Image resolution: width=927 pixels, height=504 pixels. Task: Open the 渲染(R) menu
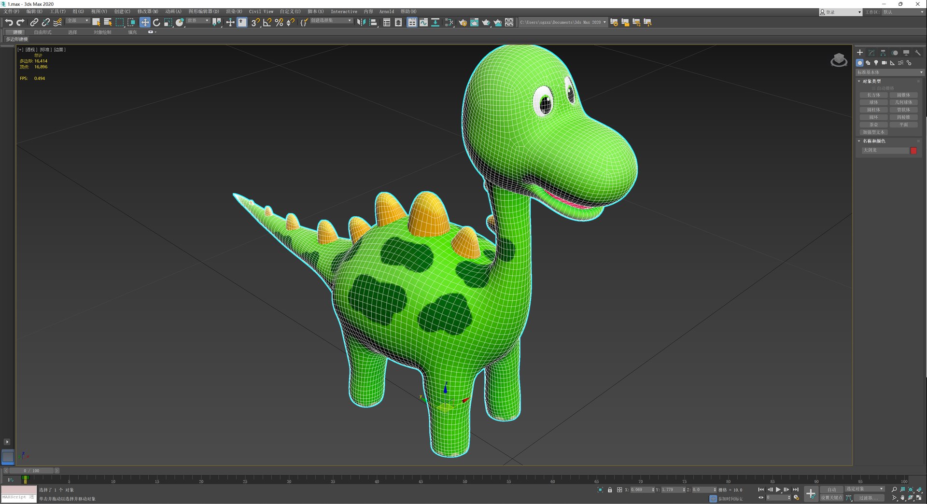coord(234,12)
